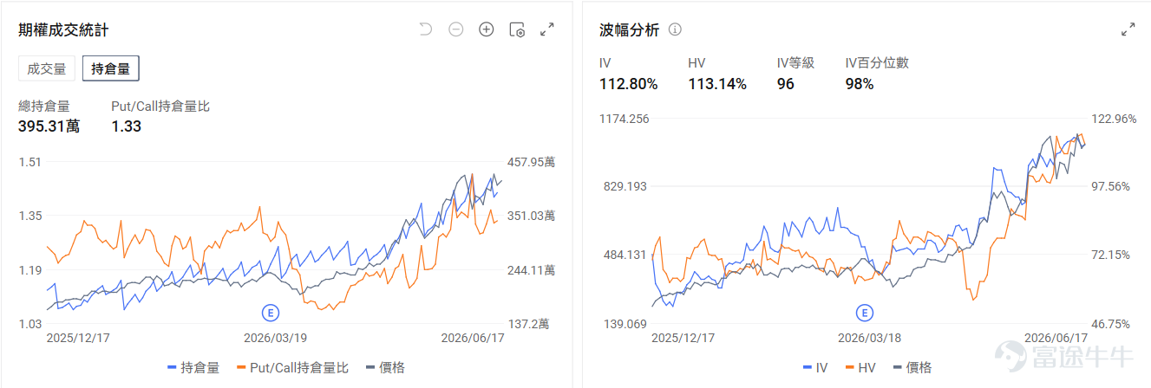This screenshot has height=388, width=1151.
Task: Expand the 期權成交統計 chart to fullscreen
Action: (547, 29)
